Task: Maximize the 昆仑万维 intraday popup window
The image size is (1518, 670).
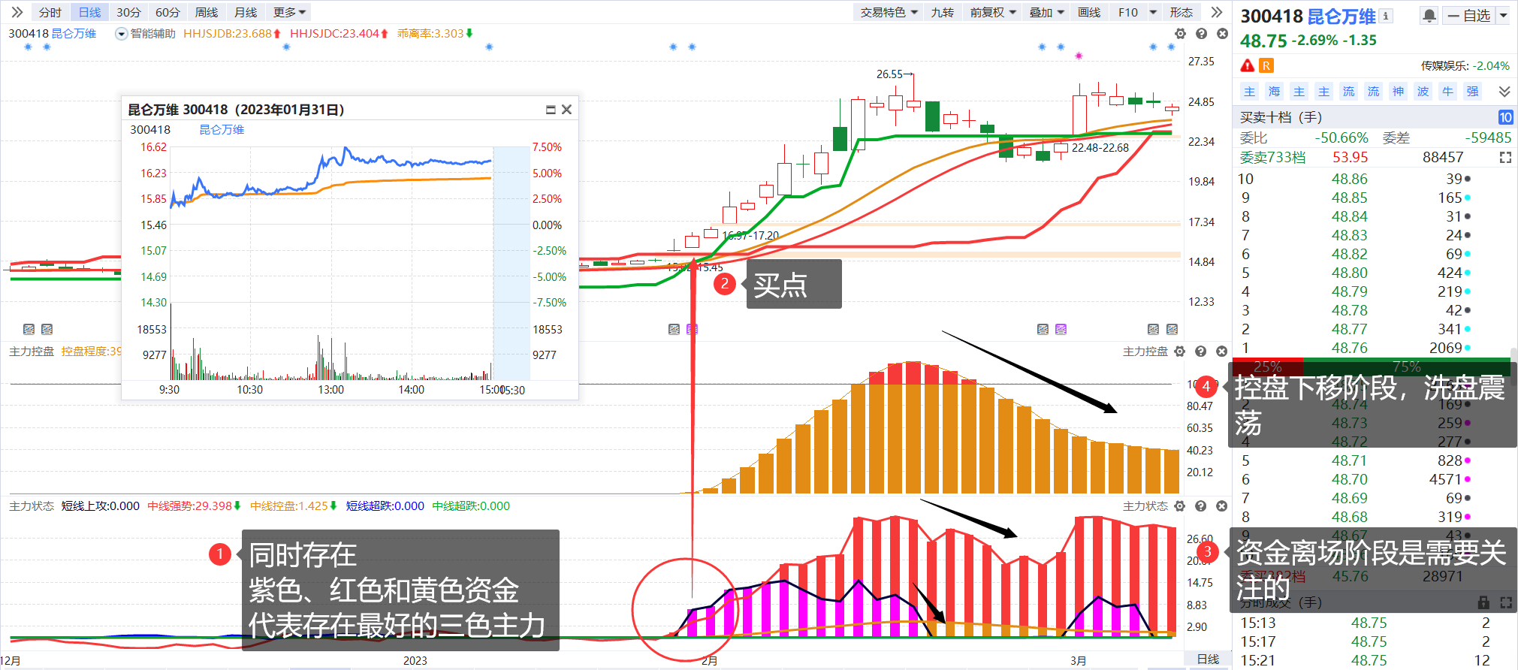Action: (550, 110)
